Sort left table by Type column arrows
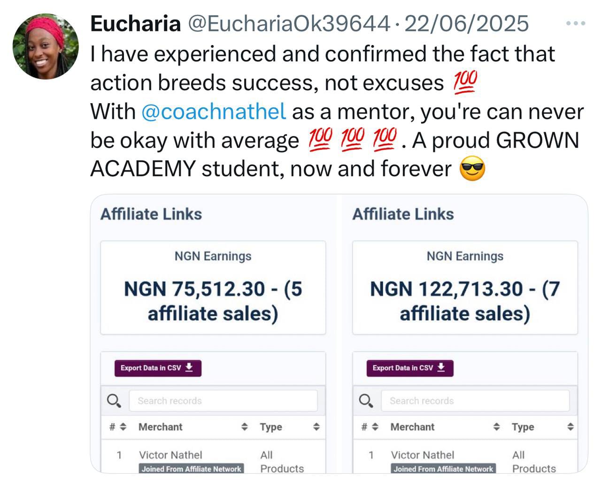 click(316, 427)
